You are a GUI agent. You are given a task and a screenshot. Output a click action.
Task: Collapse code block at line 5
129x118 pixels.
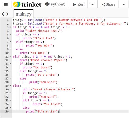tap(10, 34)
